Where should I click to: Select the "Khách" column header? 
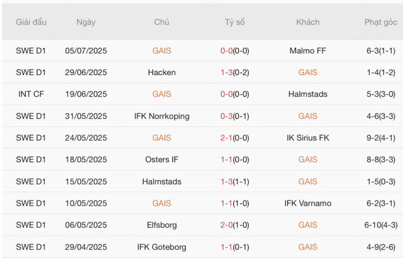308,22
